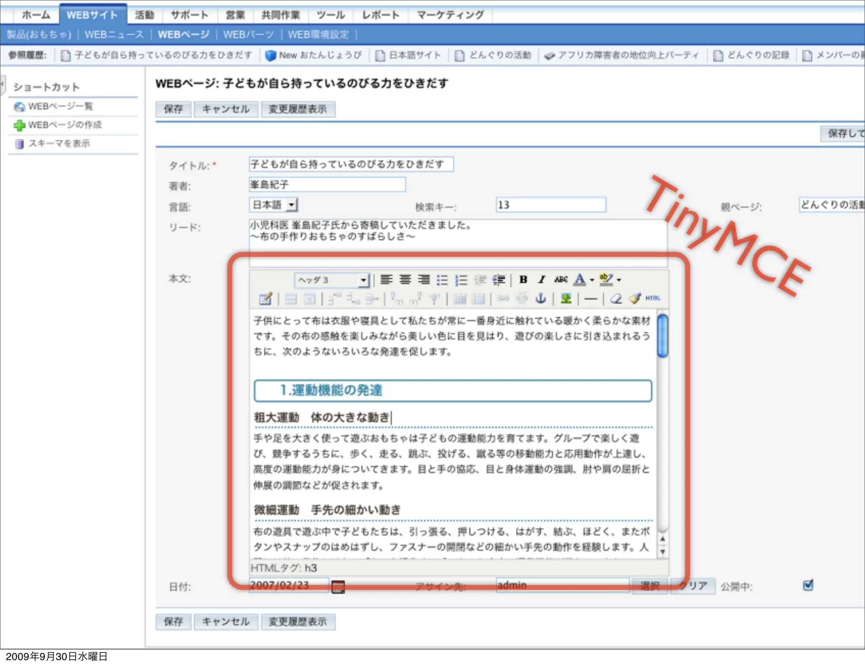Toggle the 公開中 checkbox

[x=808, y=585]
